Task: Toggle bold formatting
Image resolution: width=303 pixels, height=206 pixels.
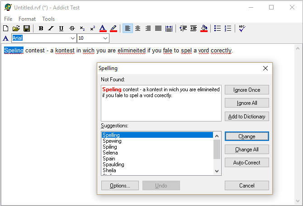Action: (41, 28)
